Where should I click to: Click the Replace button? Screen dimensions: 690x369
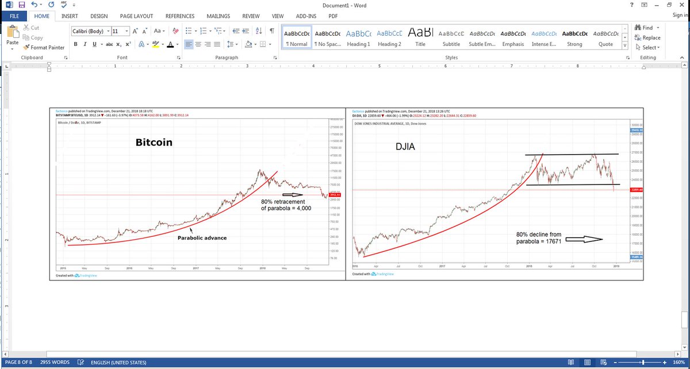click(x=647, y=37)
